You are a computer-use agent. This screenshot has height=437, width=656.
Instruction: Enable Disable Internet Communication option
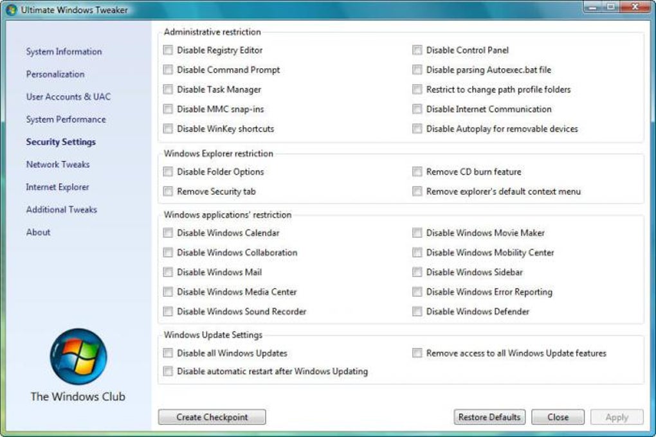417,109
